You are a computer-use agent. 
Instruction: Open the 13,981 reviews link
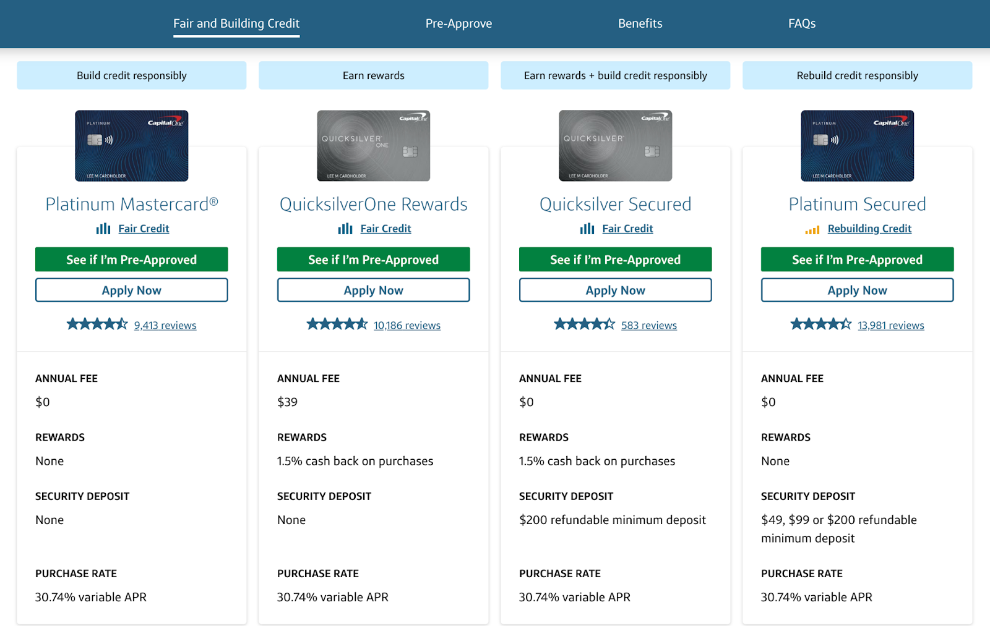point(891,325)
